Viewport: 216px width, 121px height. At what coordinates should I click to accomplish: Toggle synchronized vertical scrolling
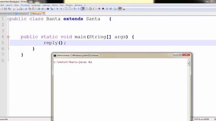tap(66, 9)
